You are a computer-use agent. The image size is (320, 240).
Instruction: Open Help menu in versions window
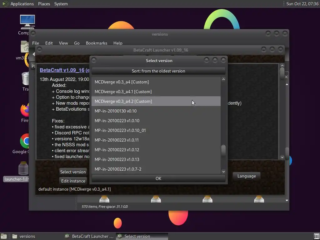(x=118, y=43)
